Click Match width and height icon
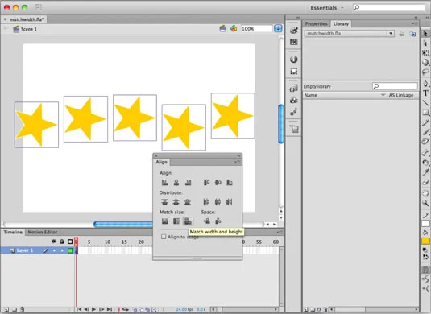Viewport: 431px width, 314px height. click(188, 221)
